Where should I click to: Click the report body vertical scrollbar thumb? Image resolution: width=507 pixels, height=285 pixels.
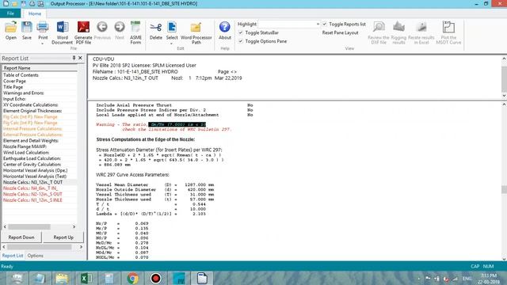504,189
